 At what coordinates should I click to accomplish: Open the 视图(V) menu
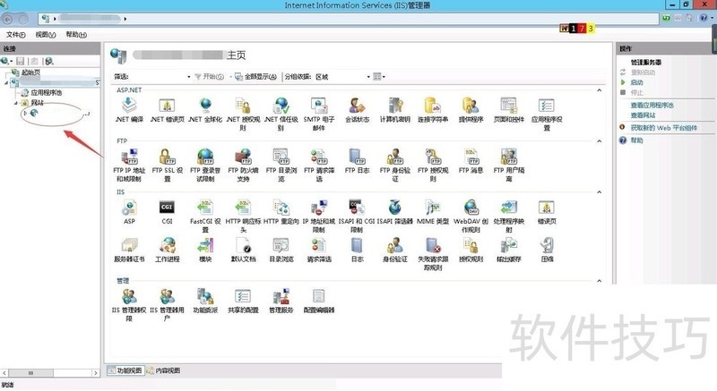pyautogui.click(x=46, y=35)
